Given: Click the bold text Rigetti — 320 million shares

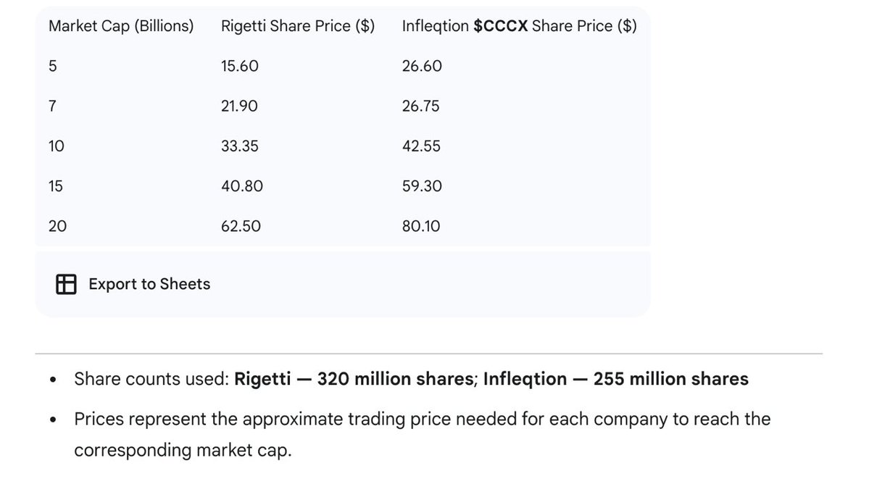Looking at the screenshot, I should (353, 379).
